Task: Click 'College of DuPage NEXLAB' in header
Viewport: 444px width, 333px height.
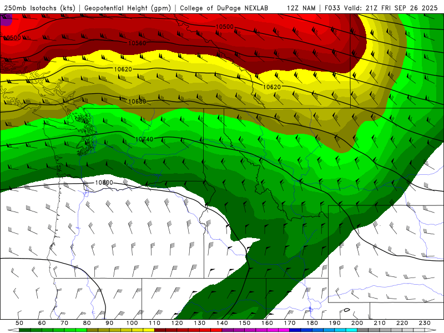Action: coord(224,8)
